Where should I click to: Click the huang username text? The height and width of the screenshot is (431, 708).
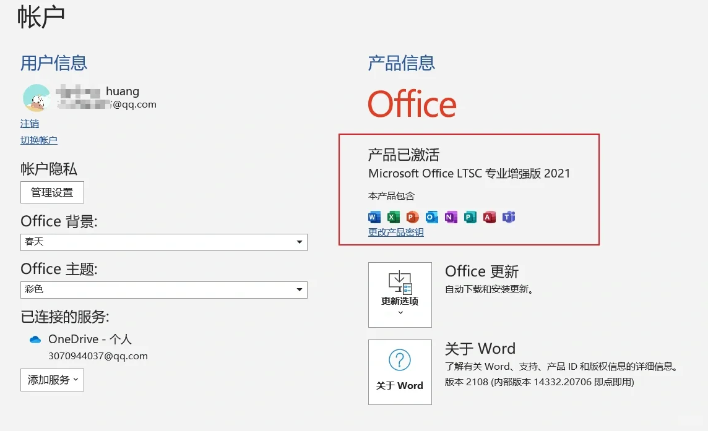coord(123,91)
